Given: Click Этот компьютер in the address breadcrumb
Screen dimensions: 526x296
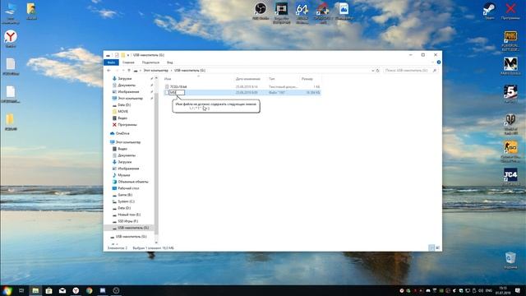Looking at the screenshot, I should click(155, 71).
